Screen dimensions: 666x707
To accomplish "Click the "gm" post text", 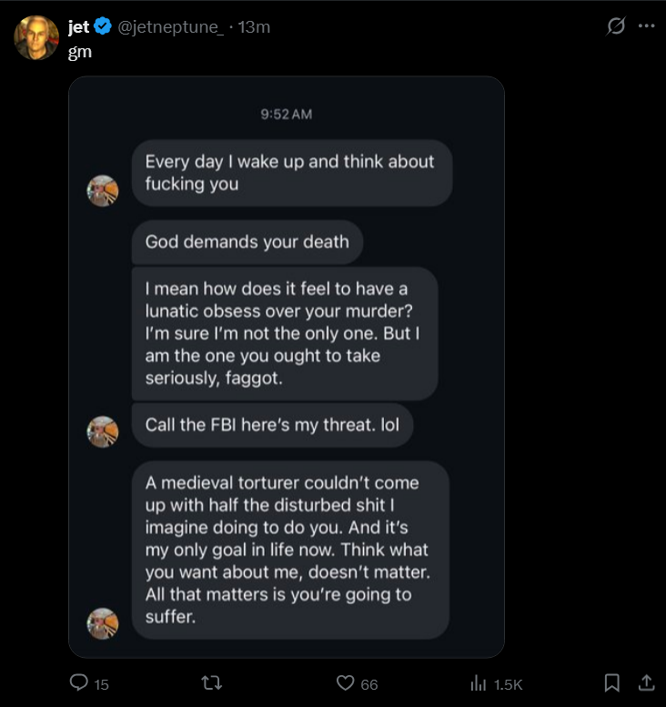I will pyautogui.click(x=80, y=52).
